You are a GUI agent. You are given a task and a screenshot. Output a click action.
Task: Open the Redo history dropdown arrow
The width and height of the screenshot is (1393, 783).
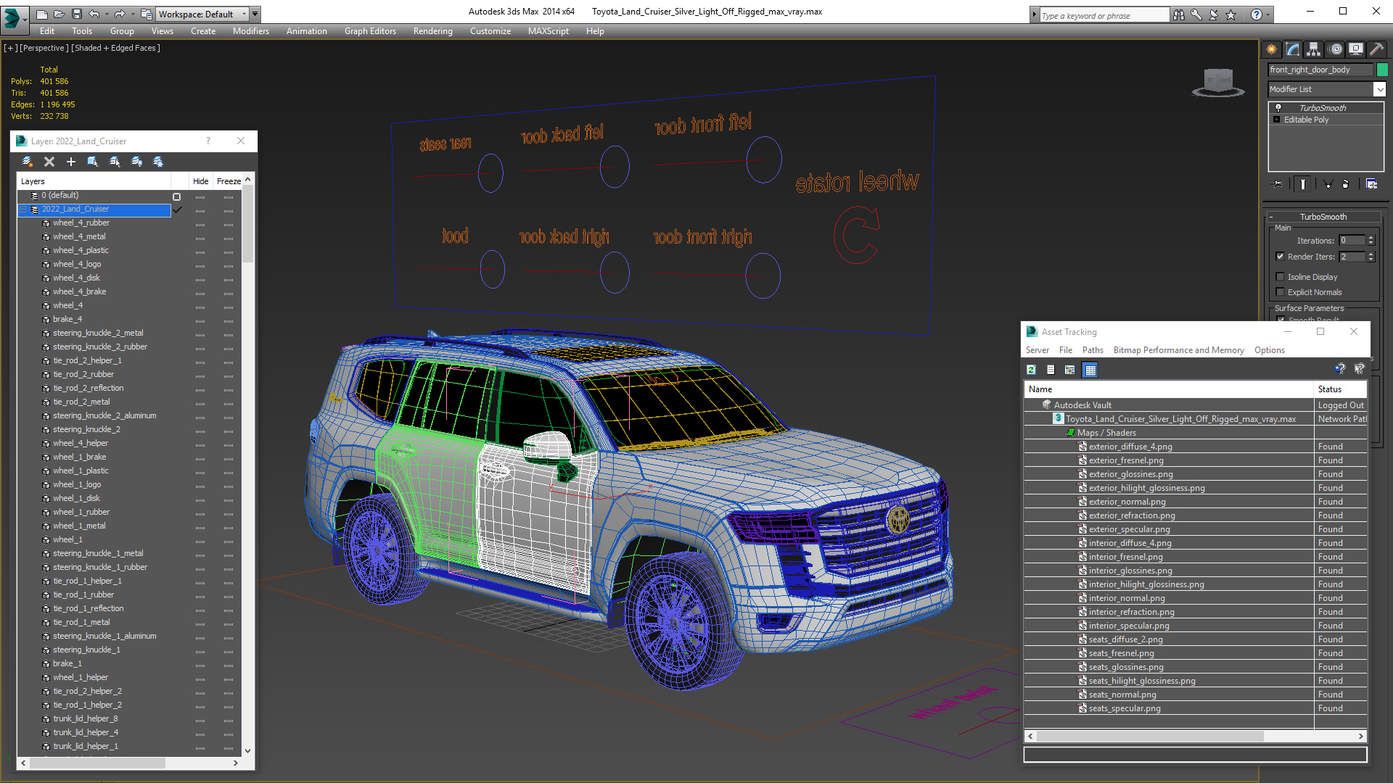click(x=132, y=14)
